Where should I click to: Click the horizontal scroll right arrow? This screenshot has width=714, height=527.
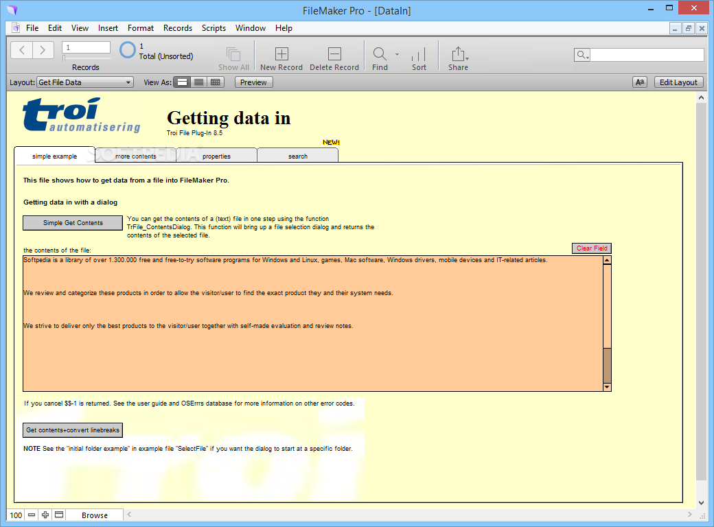click(x=690, y=514)
